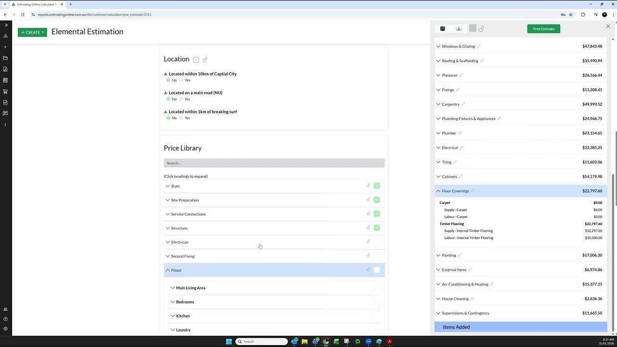Check the Fitout row checkbox
The width and height of the screenshot is (617, 347).
point(376,270)
